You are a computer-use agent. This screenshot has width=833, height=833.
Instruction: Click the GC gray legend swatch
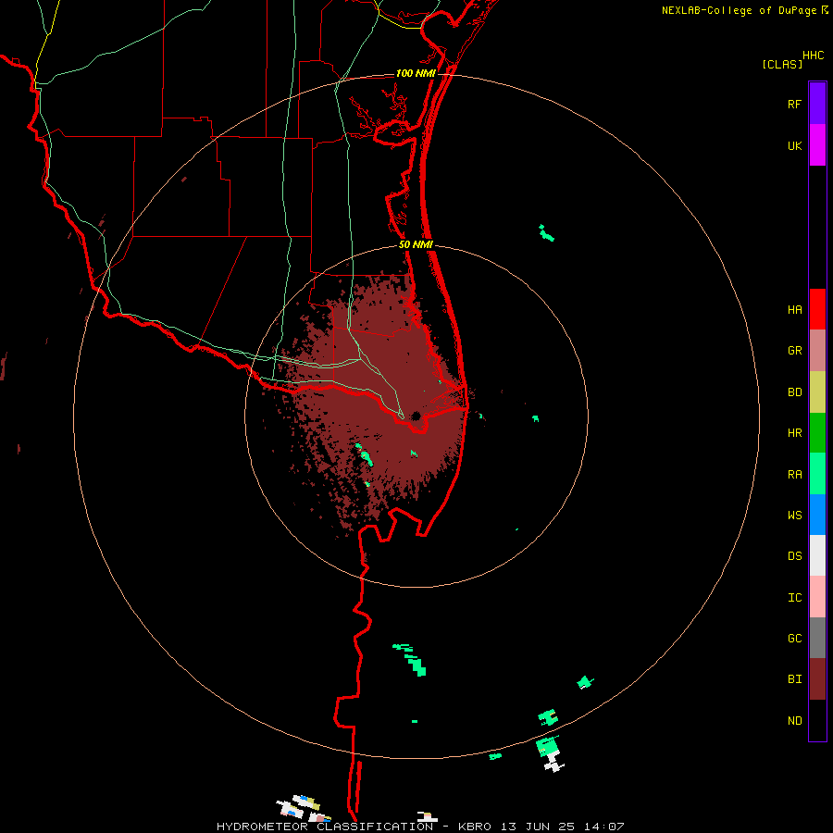click(817, 638)
